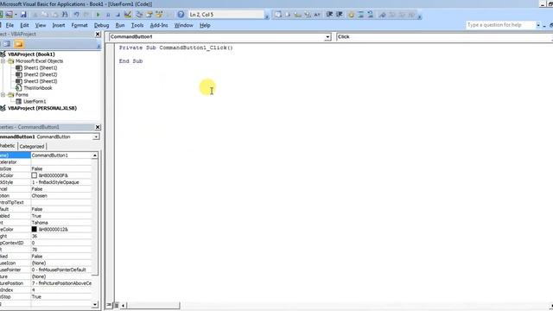
Task: Click the Complete Word icon
Action: [317, 15]
